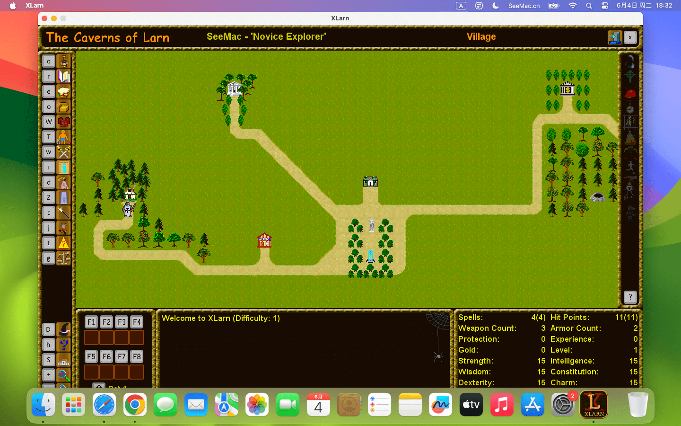Viewport: 681px width, 426px height.
Task: Select the magic wand cast icon
Action: [x=64, y=213]
